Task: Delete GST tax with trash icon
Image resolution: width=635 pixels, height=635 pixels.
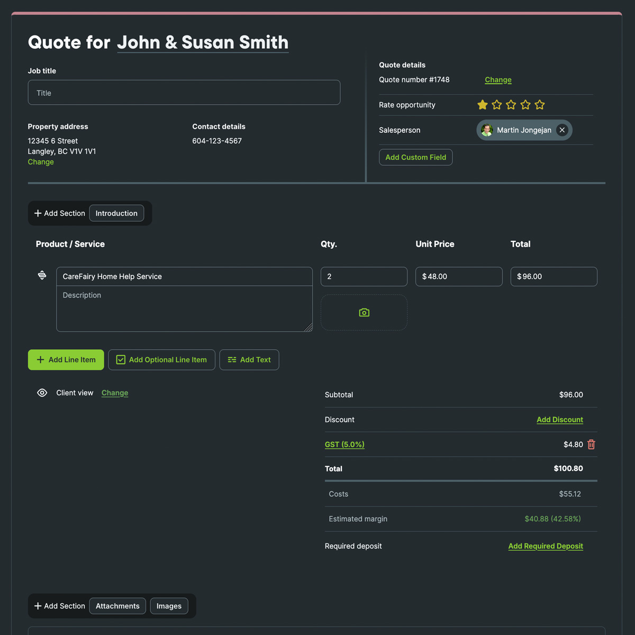Action: coord(591,444)
